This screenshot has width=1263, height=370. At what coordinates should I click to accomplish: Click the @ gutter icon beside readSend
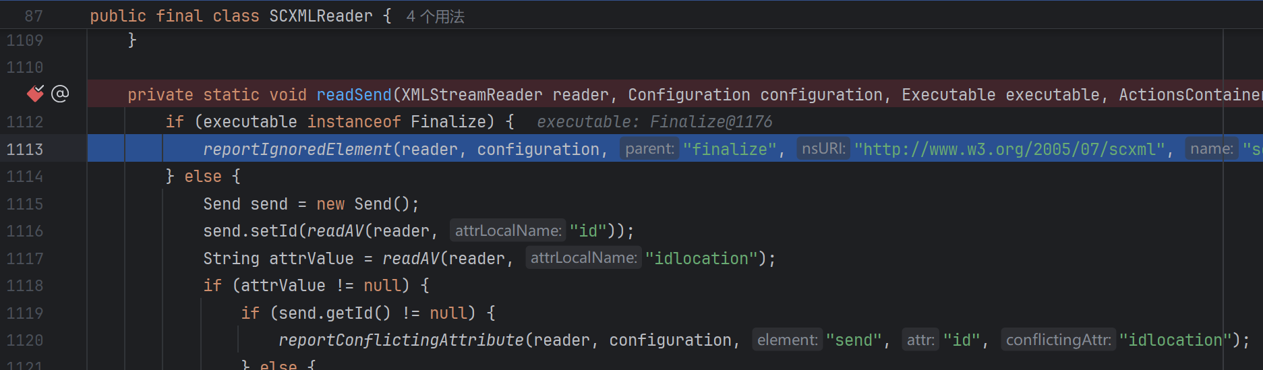click(60, 94)
